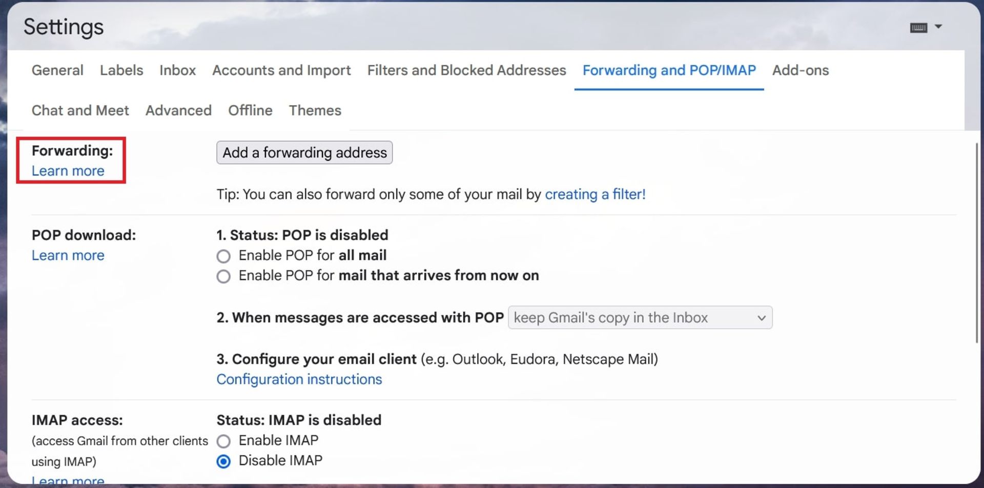Viewport: 984px width, 488px height.
Task: Expand the input tools dropdown arrow
Action: [x=938, y=27]
